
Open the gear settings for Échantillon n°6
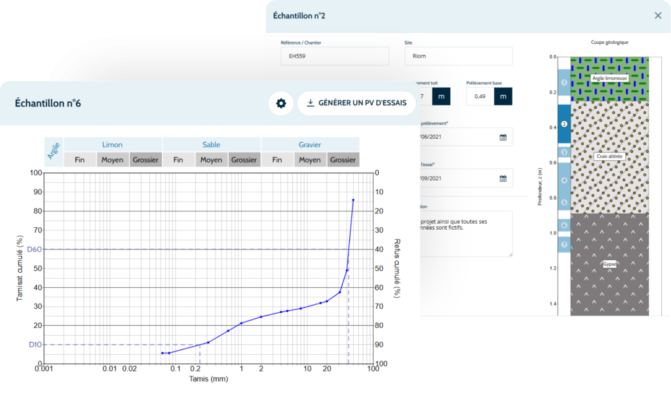281,103
